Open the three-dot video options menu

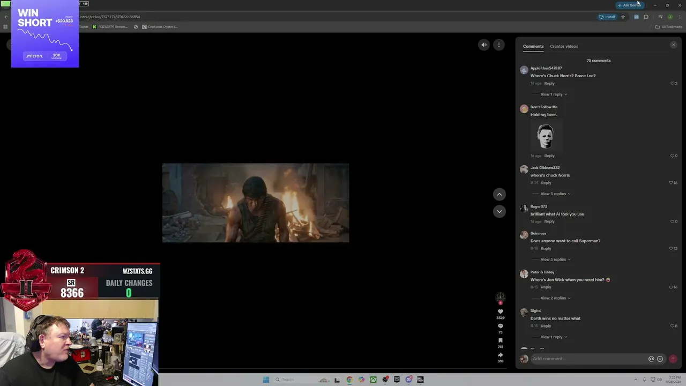coord(499,45)
